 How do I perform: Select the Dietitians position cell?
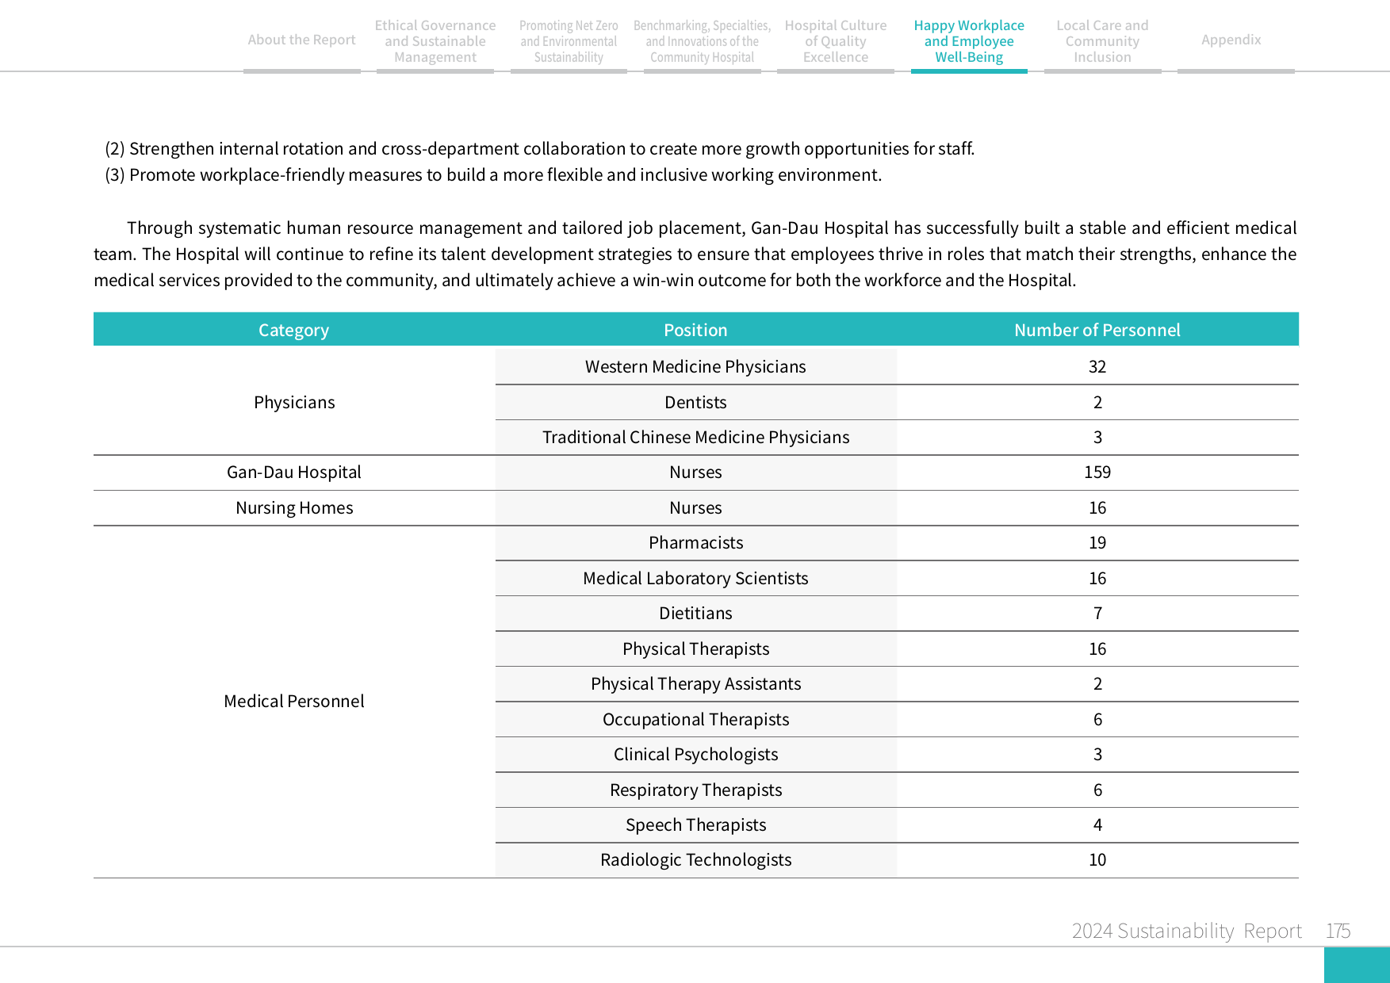coord(695,614)
